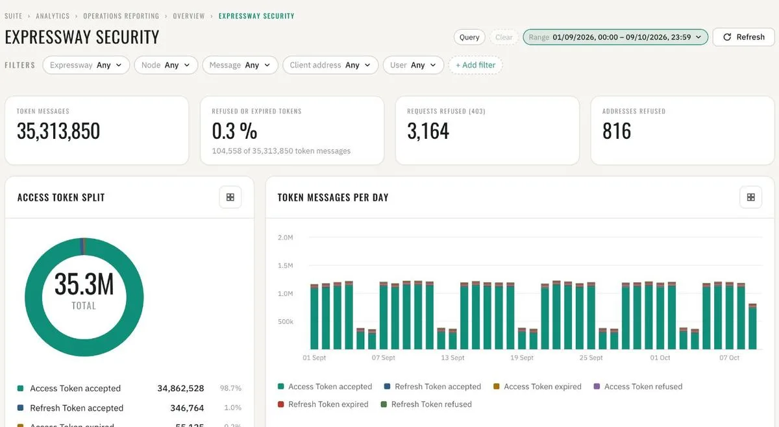Viewport: 779px width, 427px height.
Task: Click the 07 Oct axis label
Action: [729, 358]
